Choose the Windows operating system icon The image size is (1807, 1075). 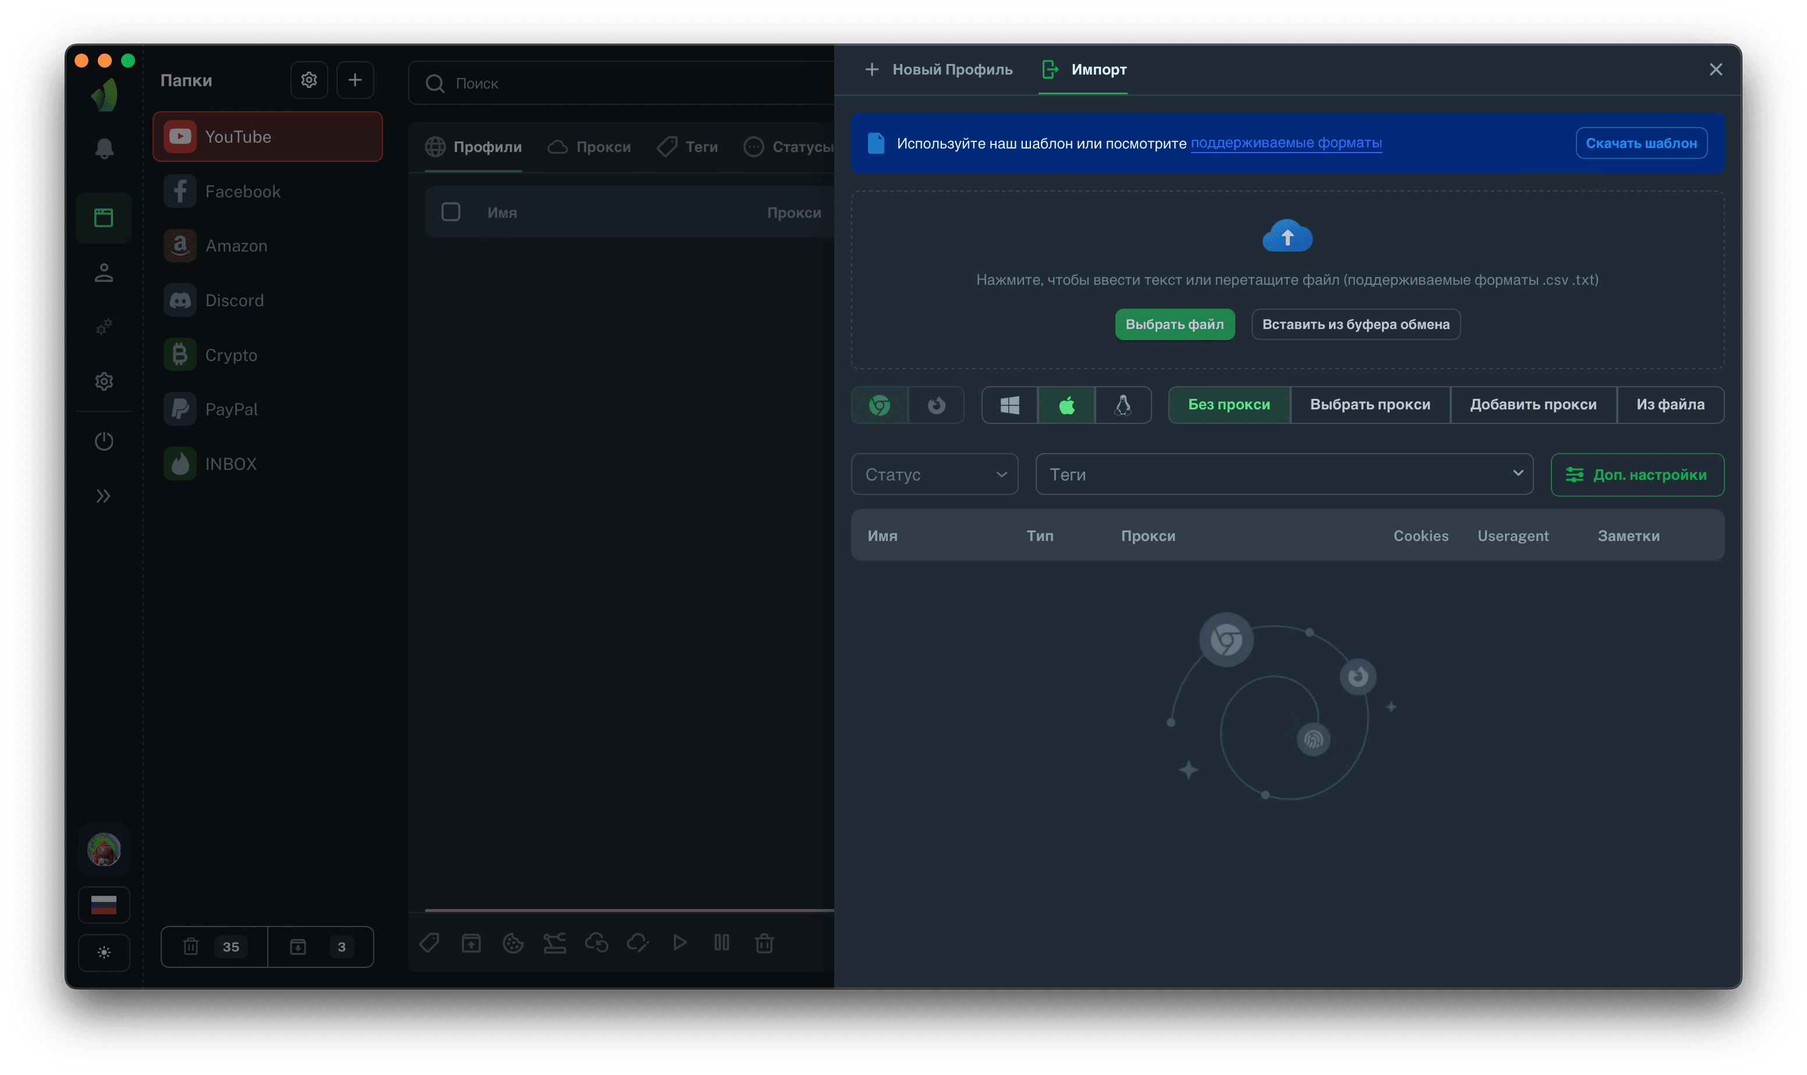click(x=1009, y=405)
